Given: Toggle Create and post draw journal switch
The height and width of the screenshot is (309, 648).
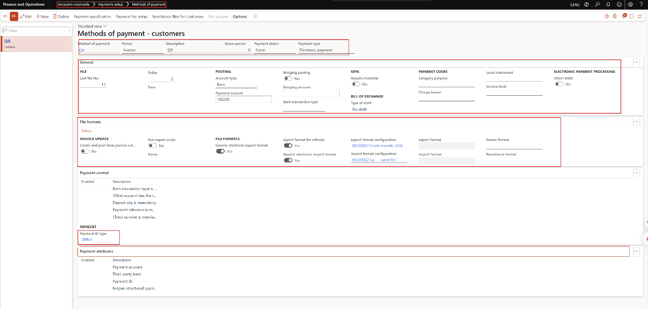Looking at the screenshot, I should pos(85,151).
